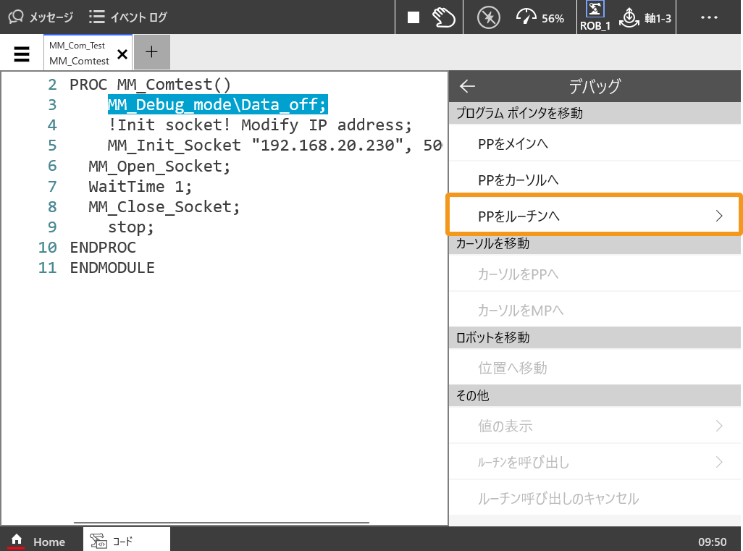The width and height of the screenshot is (743, 551).
Task: Expand the ルーチンを呼び出し chevron
Action: point(719,462)
